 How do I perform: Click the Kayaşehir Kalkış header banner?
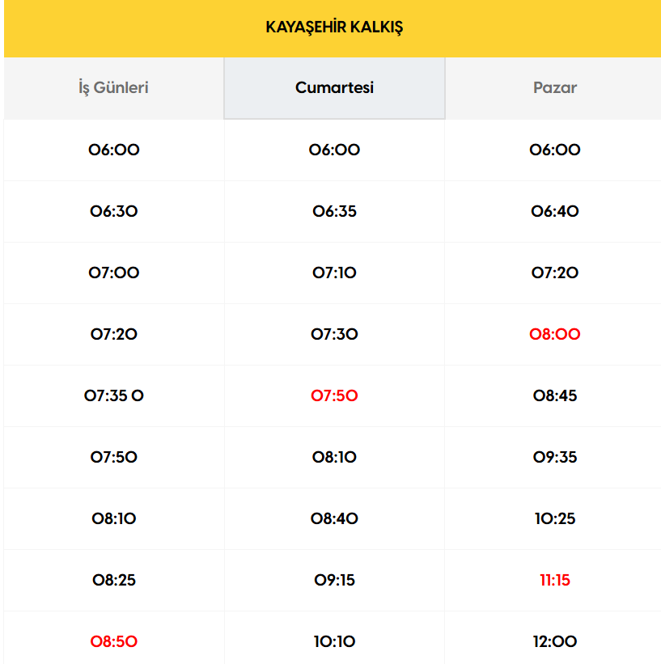(334, 27)
